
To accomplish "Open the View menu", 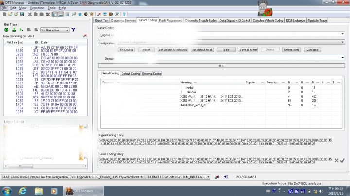I will [23, 8].
